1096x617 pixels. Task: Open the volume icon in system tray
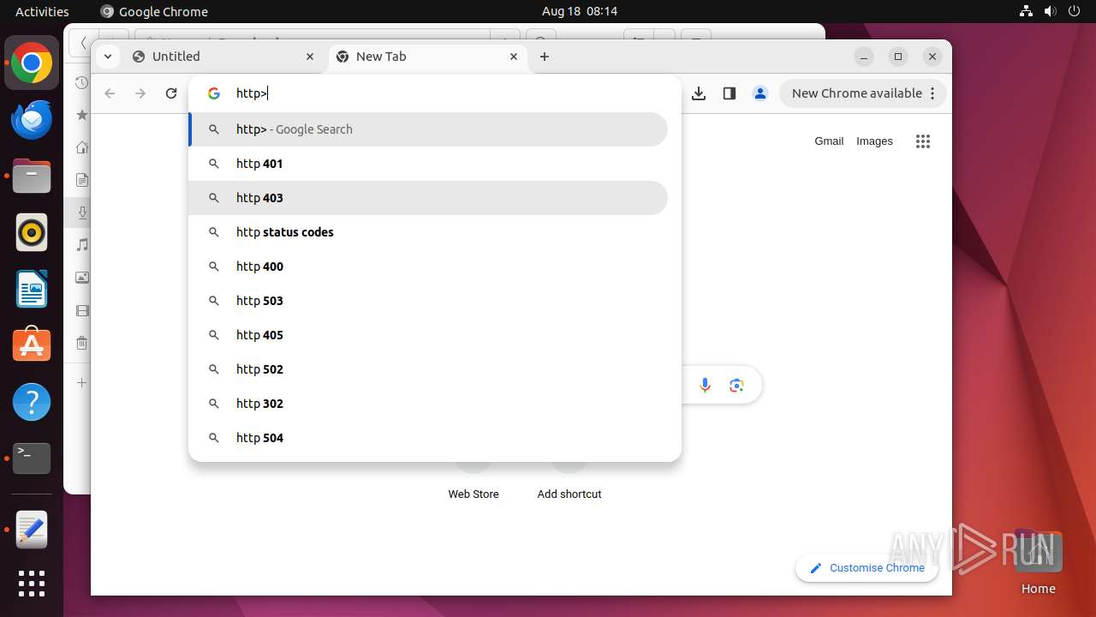click(x=1051, y=11)
